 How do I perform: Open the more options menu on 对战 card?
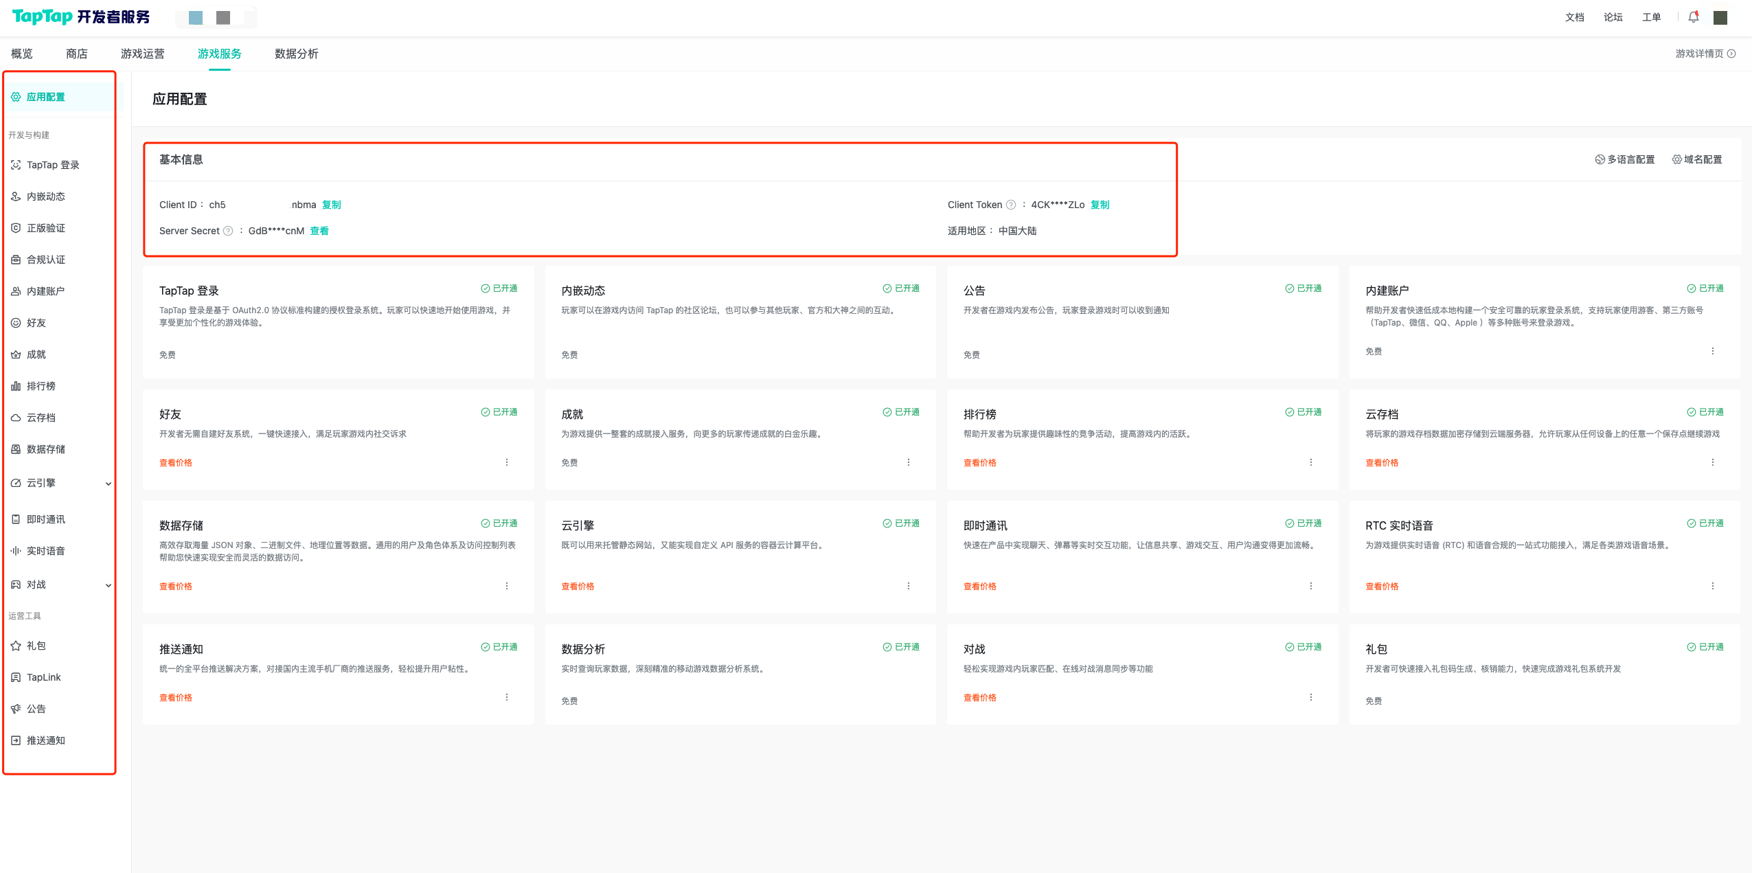[1311, 697]
